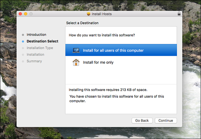Open the Introduction step in sidebar
The image size is (201, 139).
point(36,35)
